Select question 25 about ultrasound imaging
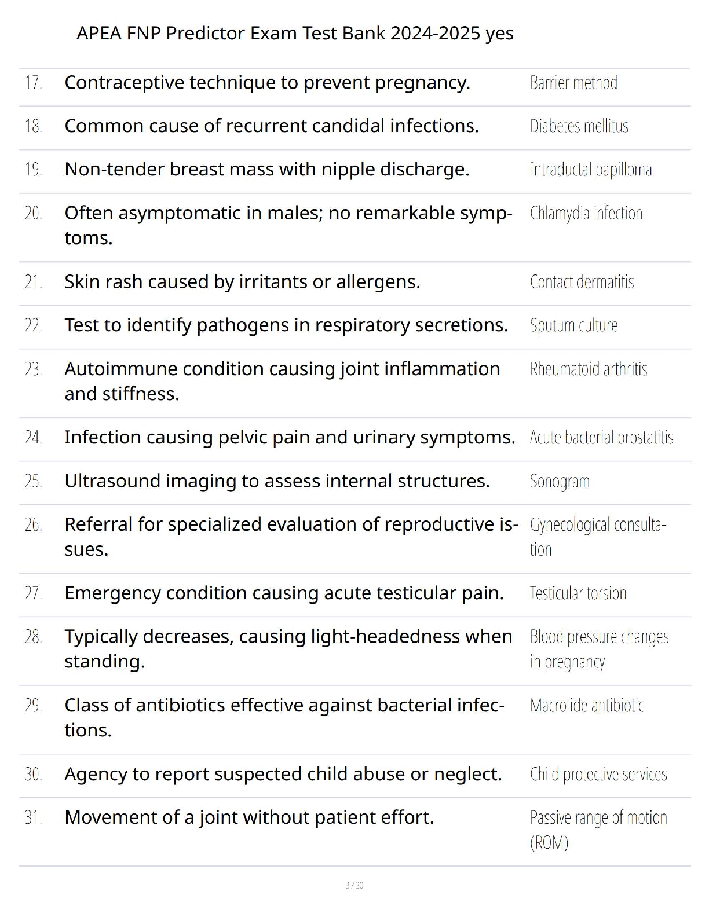Viewport: 709px width, 917px height. click(277, 481)
